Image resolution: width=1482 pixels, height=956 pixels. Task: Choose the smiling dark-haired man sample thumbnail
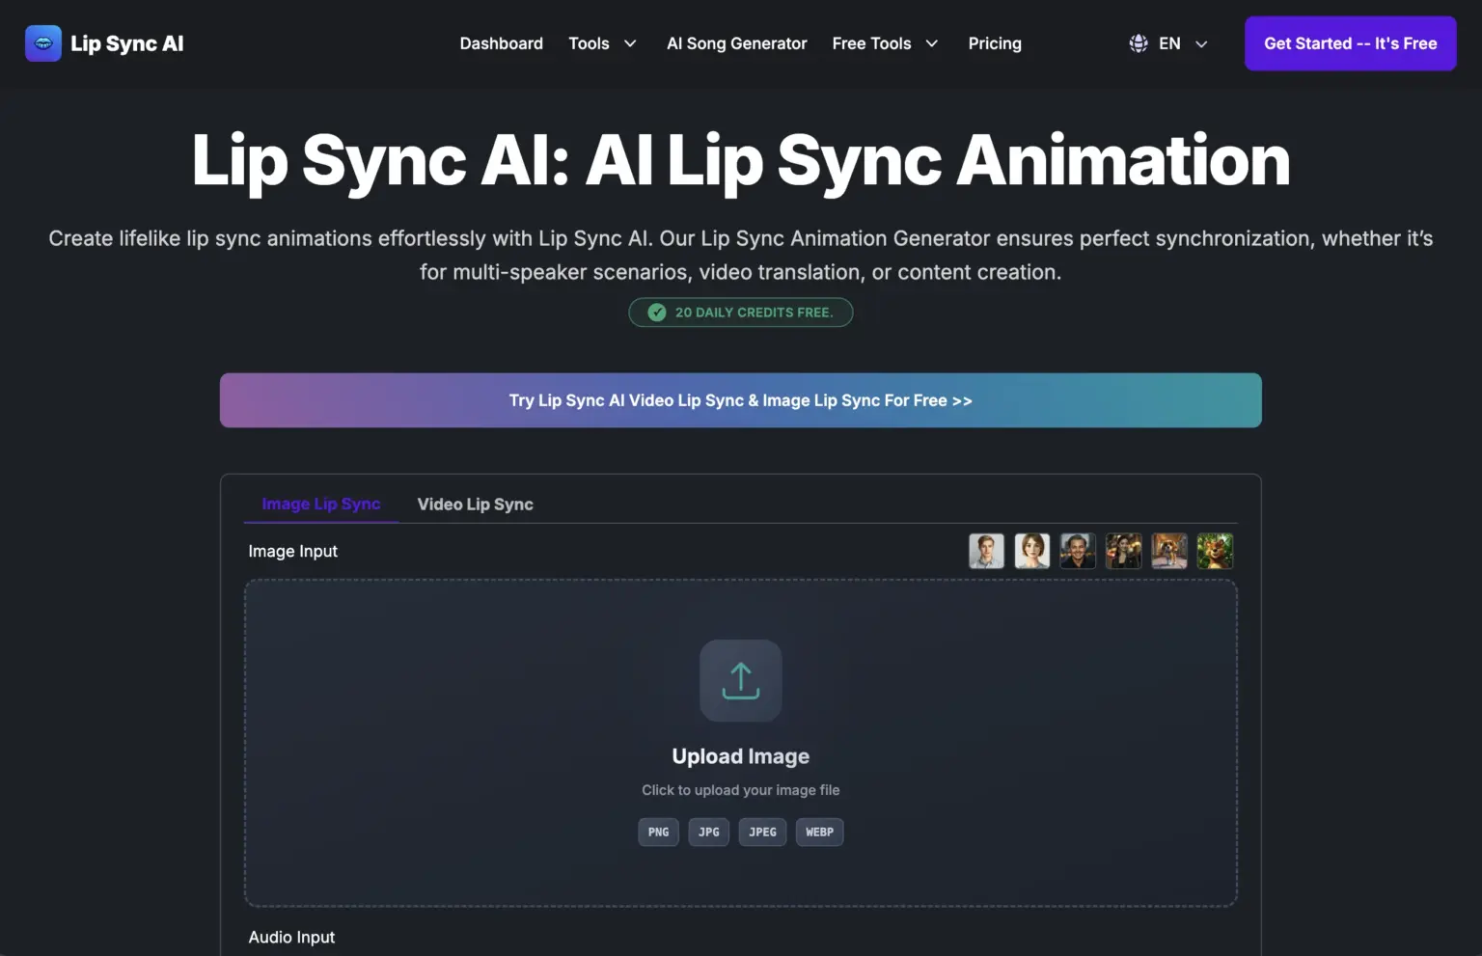[x=1078, y=551]
